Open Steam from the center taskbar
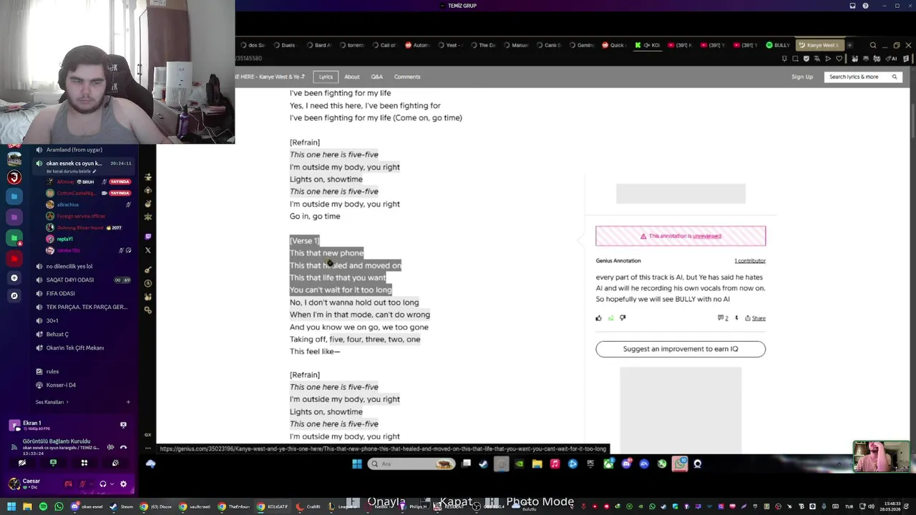 point(483,464)
